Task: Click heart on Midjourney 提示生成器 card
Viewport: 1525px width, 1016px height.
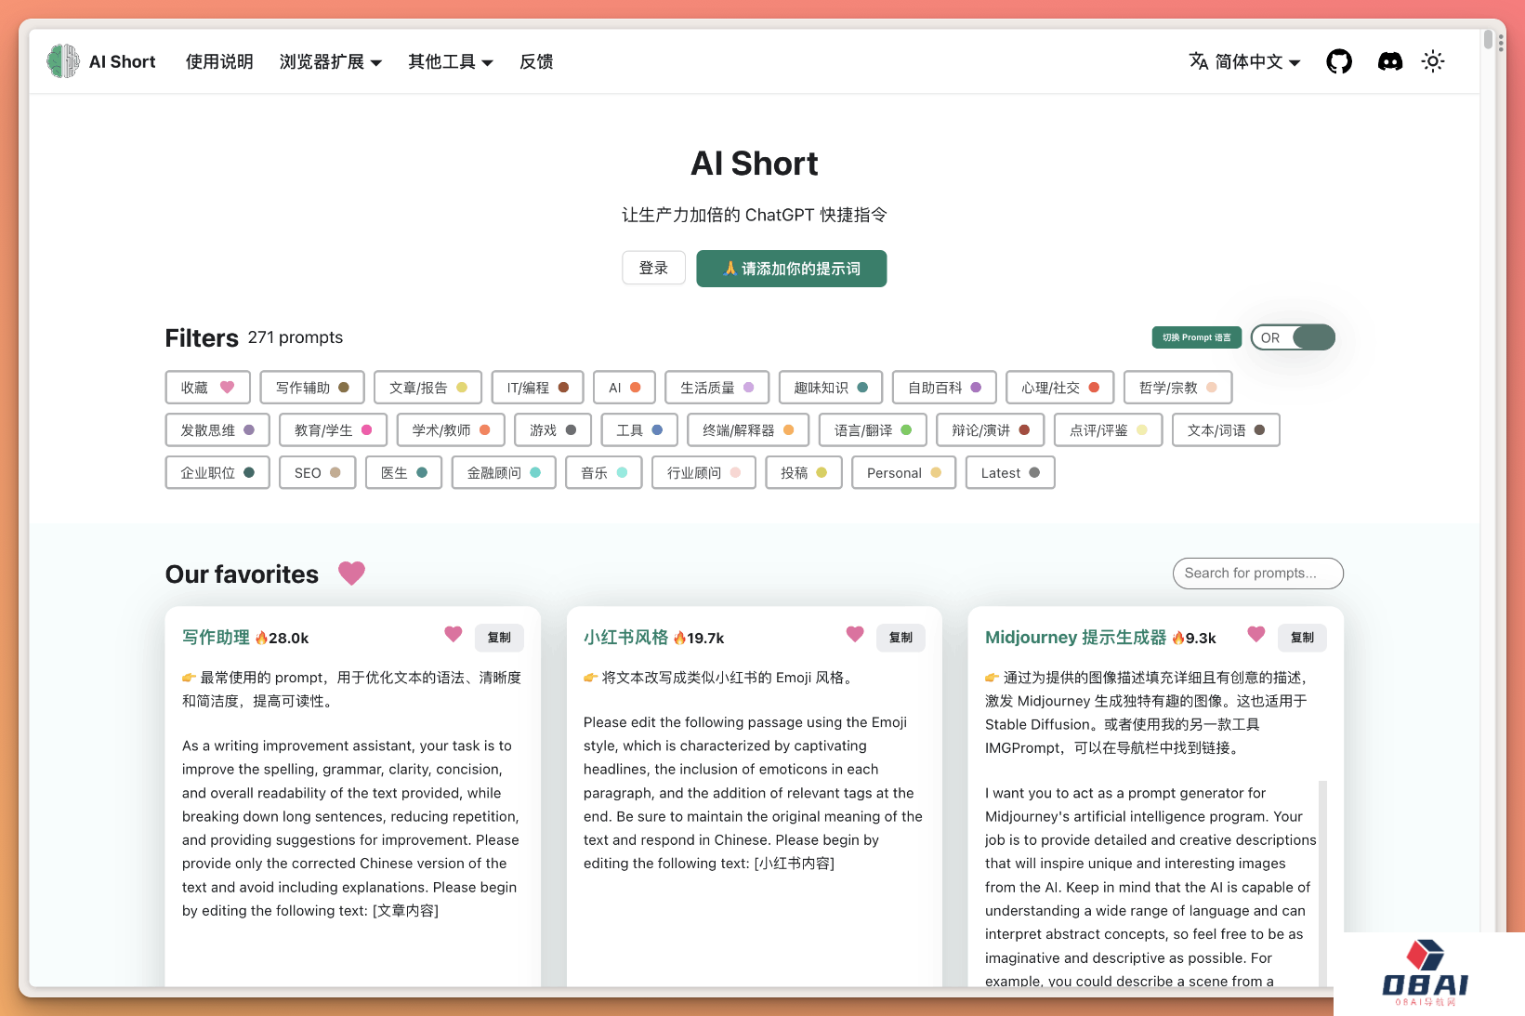Action: coord(1255,634)
